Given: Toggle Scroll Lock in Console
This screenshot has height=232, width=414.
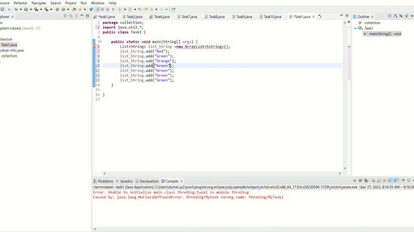Looking at the screenshot, I should (378, 180).
